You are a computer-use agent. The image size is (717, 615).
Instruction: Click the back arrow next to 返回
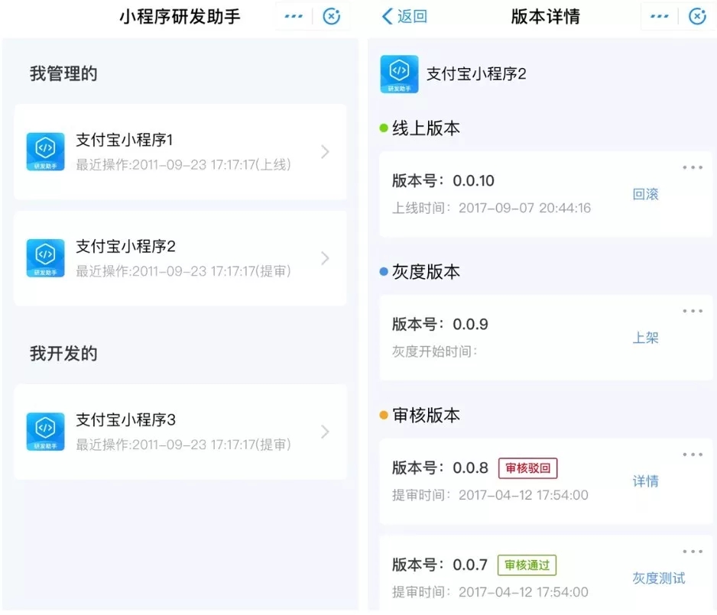pyautogui.click(x=387, y=16)
